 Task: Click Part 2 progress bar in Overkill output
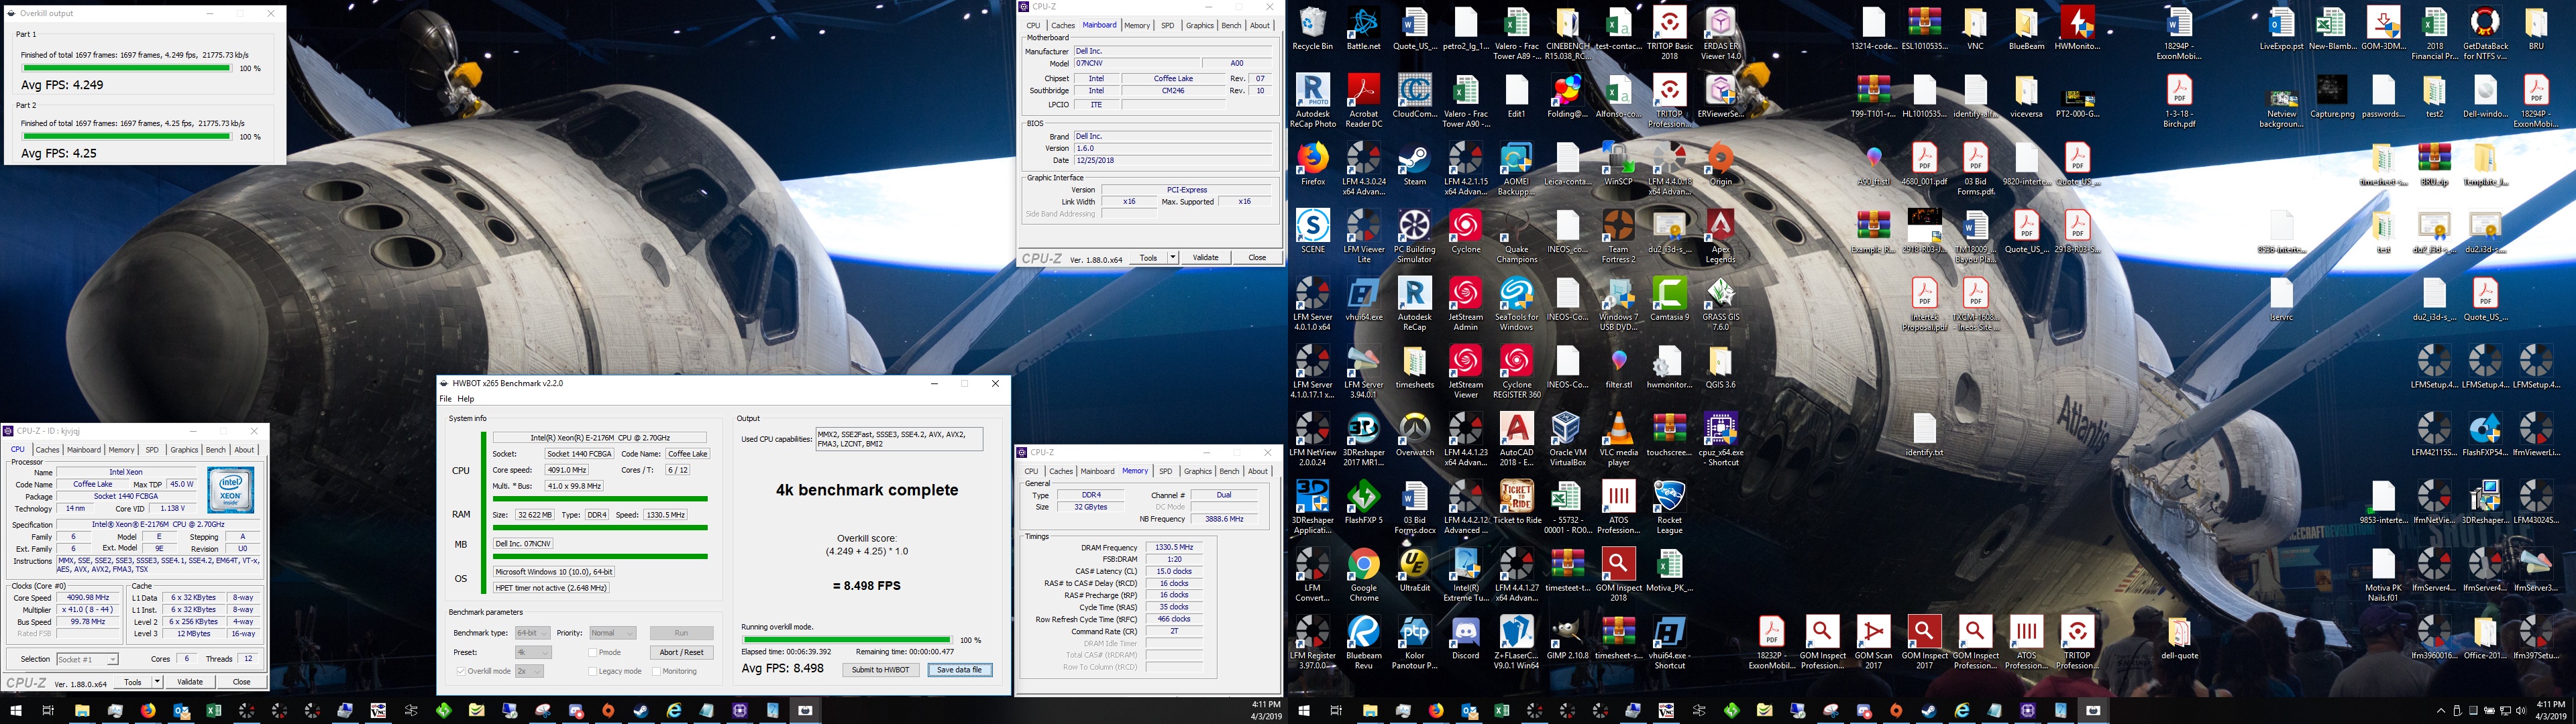(x=127, y=136)
